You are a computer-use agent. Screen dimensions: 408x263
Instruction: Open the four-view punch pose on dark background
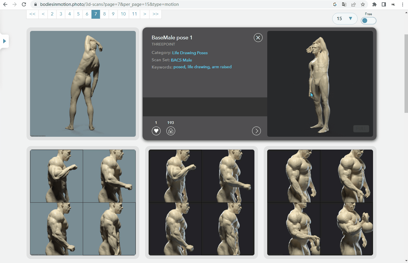click(x=202, y=203)
